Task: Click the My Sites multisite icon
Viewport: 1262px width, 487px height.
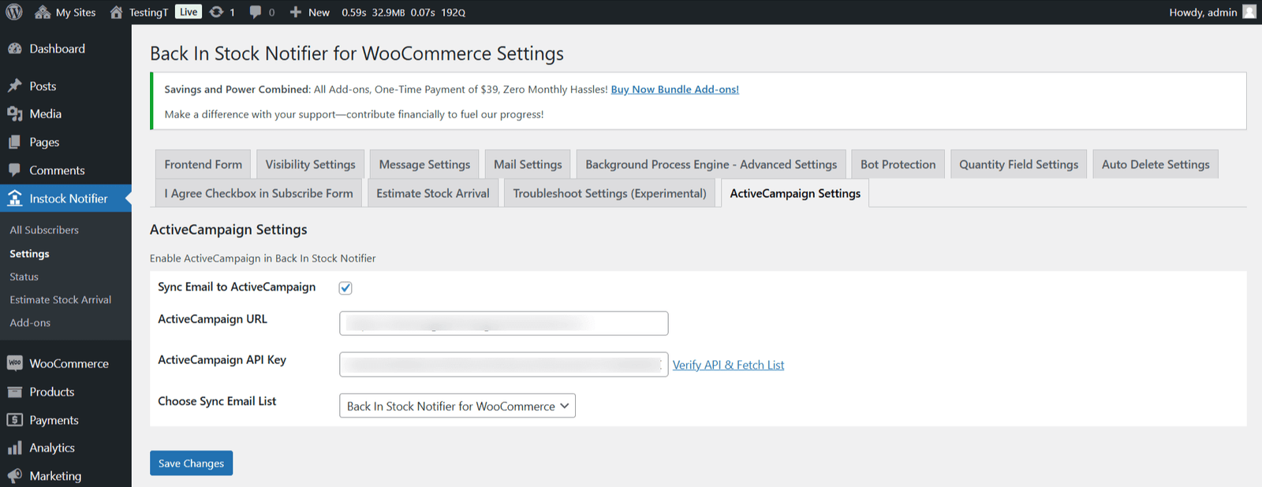Action: pos(43,12)
